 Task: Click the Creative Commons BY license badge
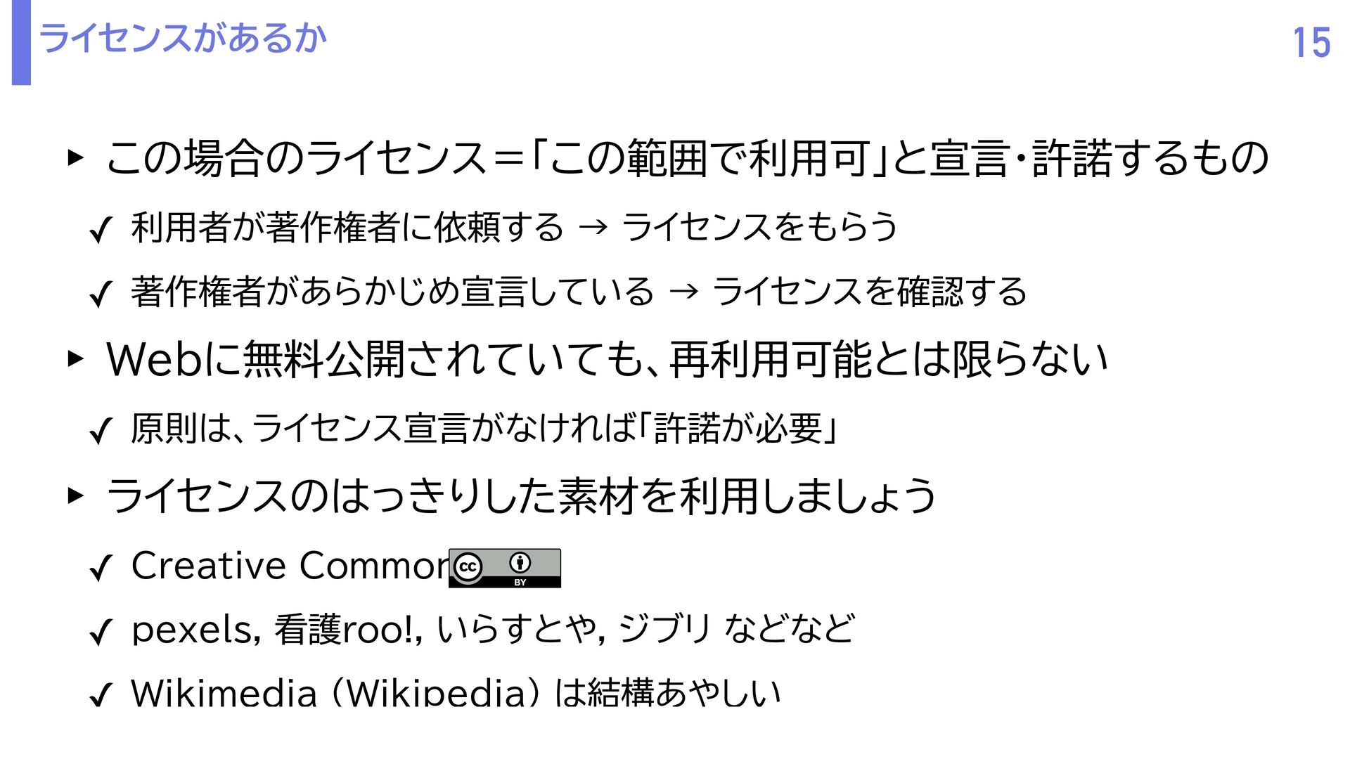[x=505, y=568]
